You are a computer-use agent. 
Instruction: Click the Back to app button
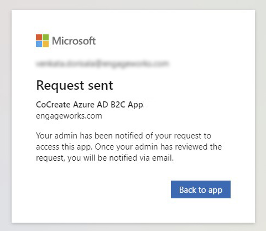pos(201,189)
